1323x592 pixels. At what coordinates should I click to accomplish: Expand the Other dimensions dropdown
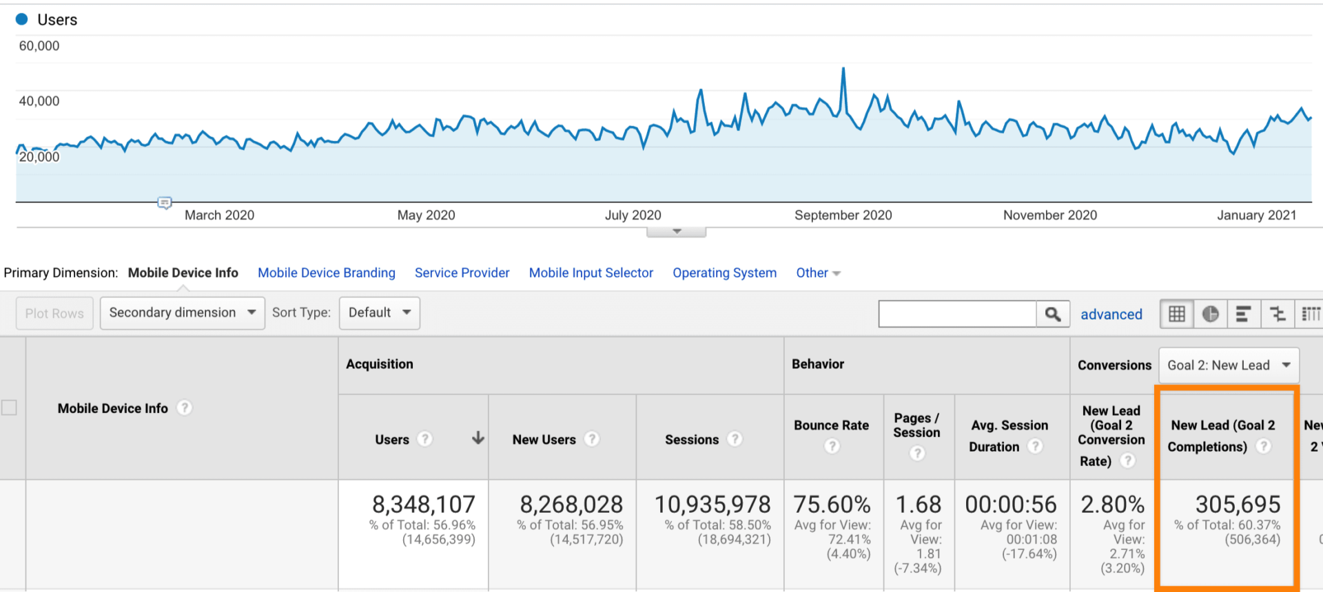tap(818, 273)
